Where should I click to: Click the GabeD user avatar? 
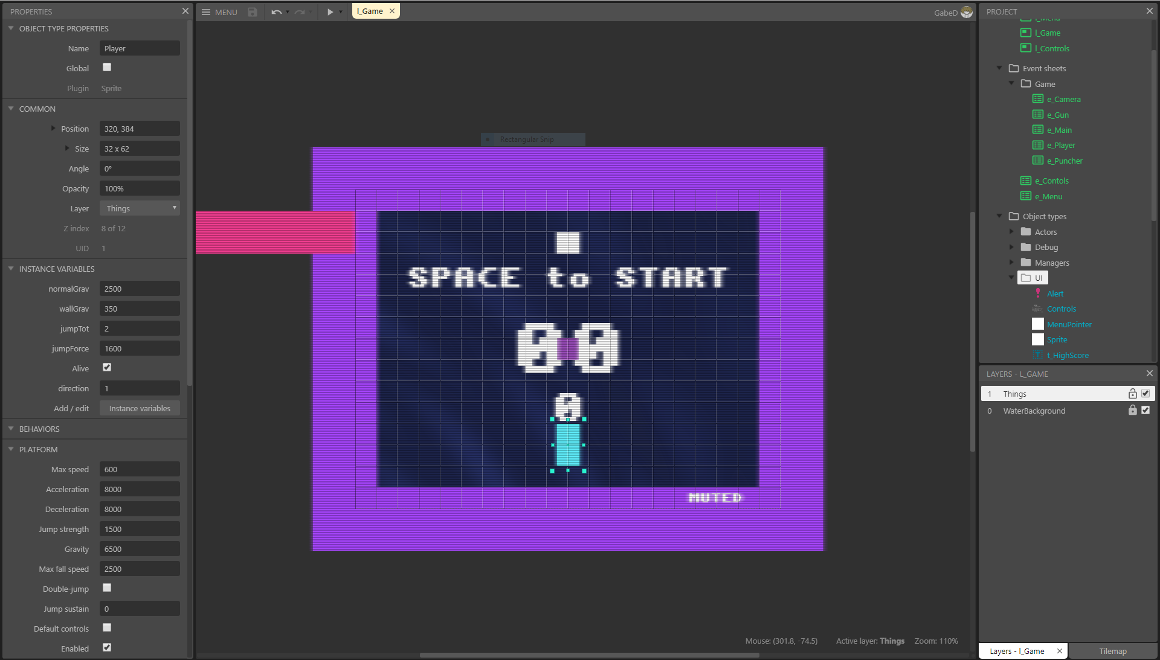(x=967, y=12)
